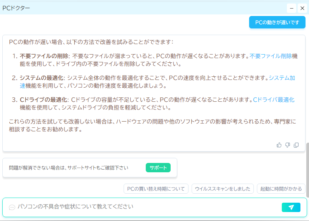This screenshot has width=309, height=221.
Task: Click the thumbs down feedback icon
Action: click(288, 145)
